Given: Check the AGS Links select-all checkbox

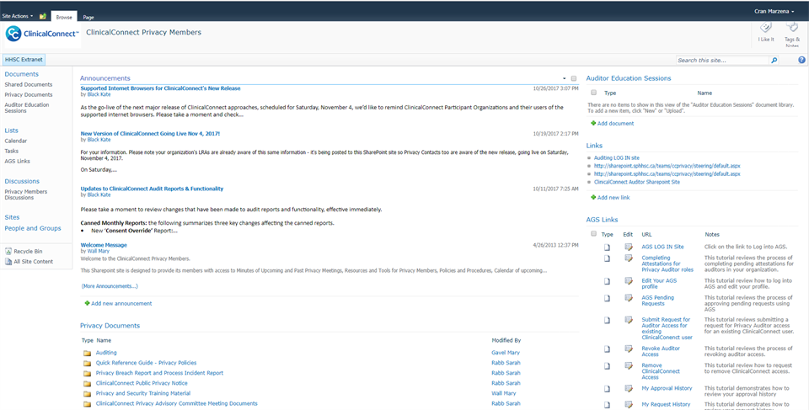Looking at the screenshot, I should 594,233.
